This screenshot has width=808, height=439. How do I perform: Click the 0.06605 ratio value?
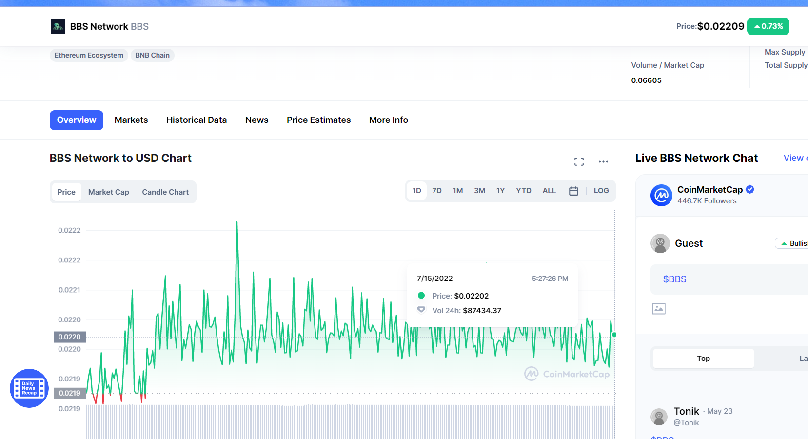click(646, 80)
